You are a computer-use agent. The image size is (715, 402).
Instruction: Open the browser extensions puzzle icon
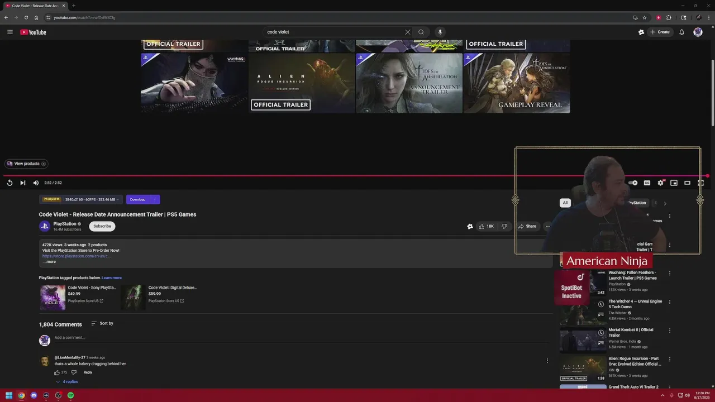669,17
